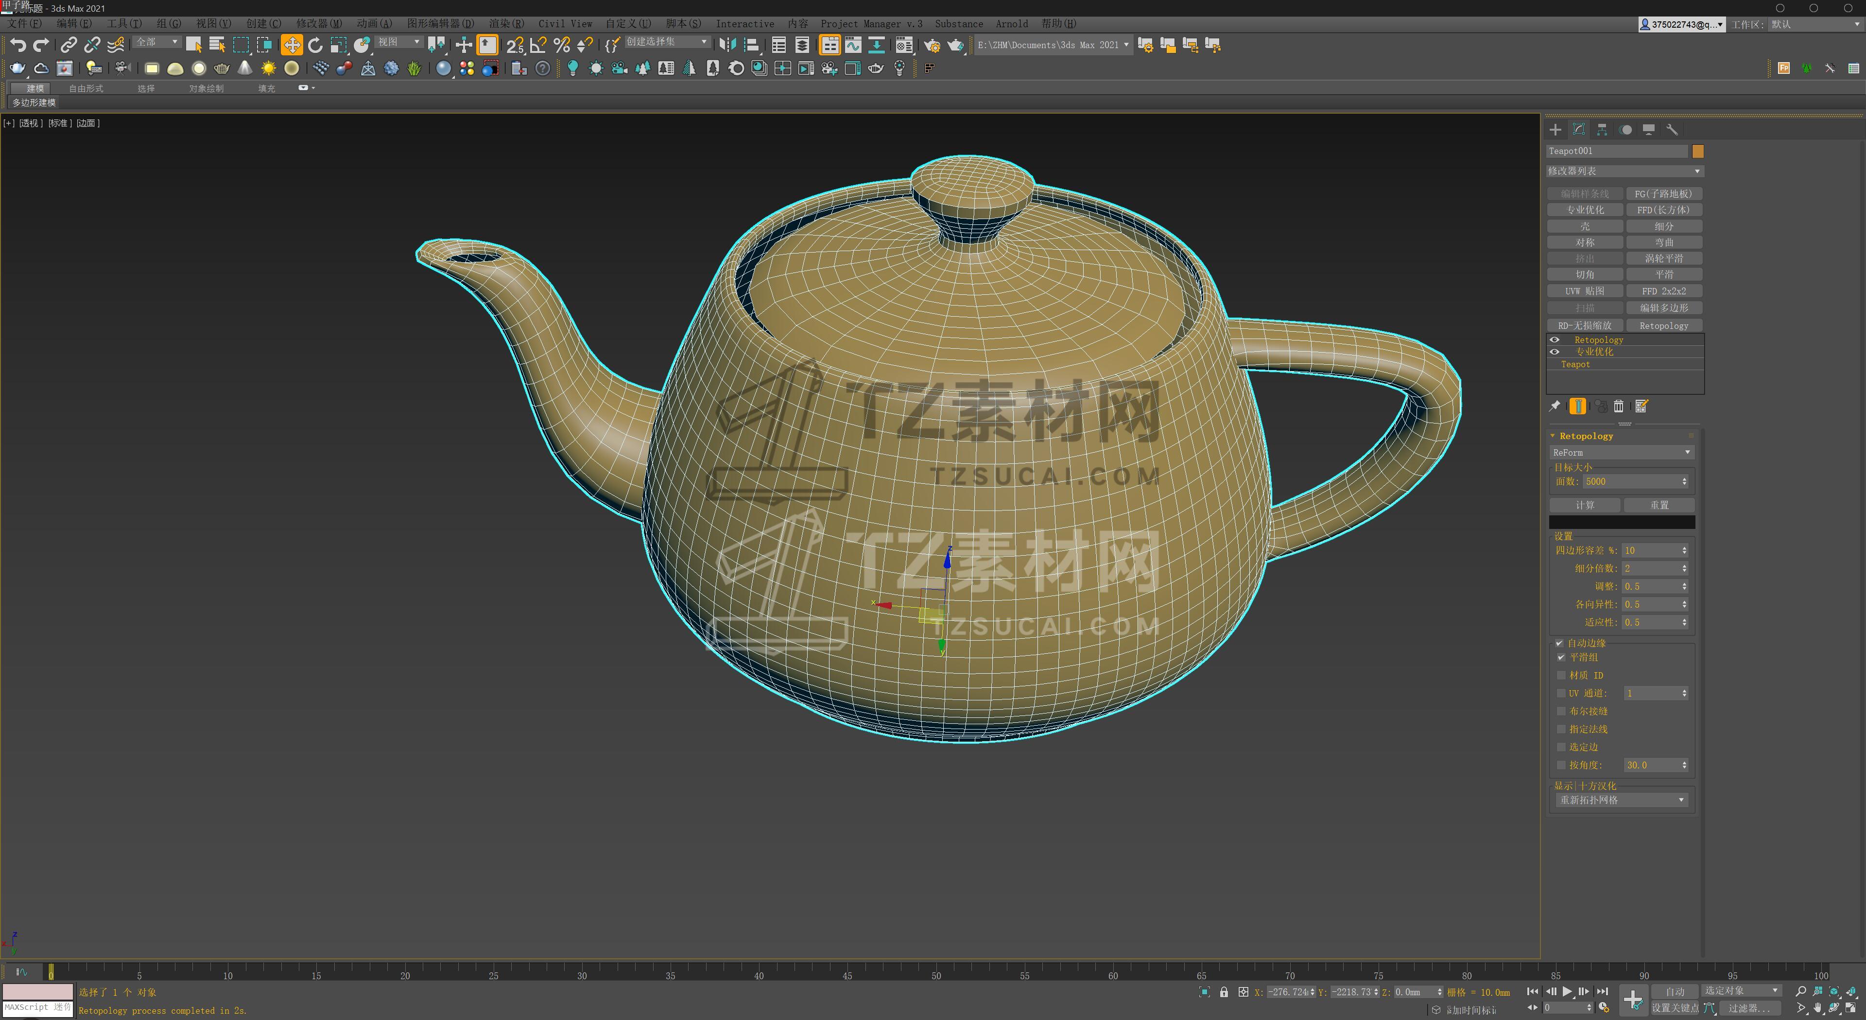
Task: Enable the 材质 ID checkbox
Action: tap(1561, 675)
